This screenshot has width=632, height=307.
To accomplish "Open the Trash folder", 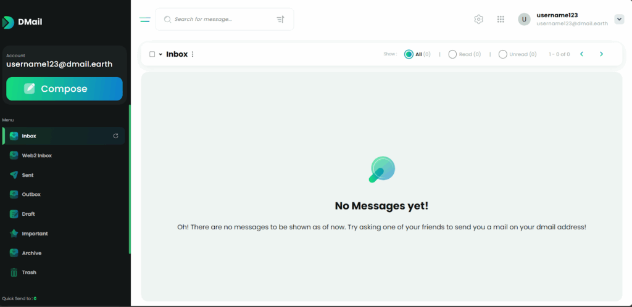I will coord(28,272).
